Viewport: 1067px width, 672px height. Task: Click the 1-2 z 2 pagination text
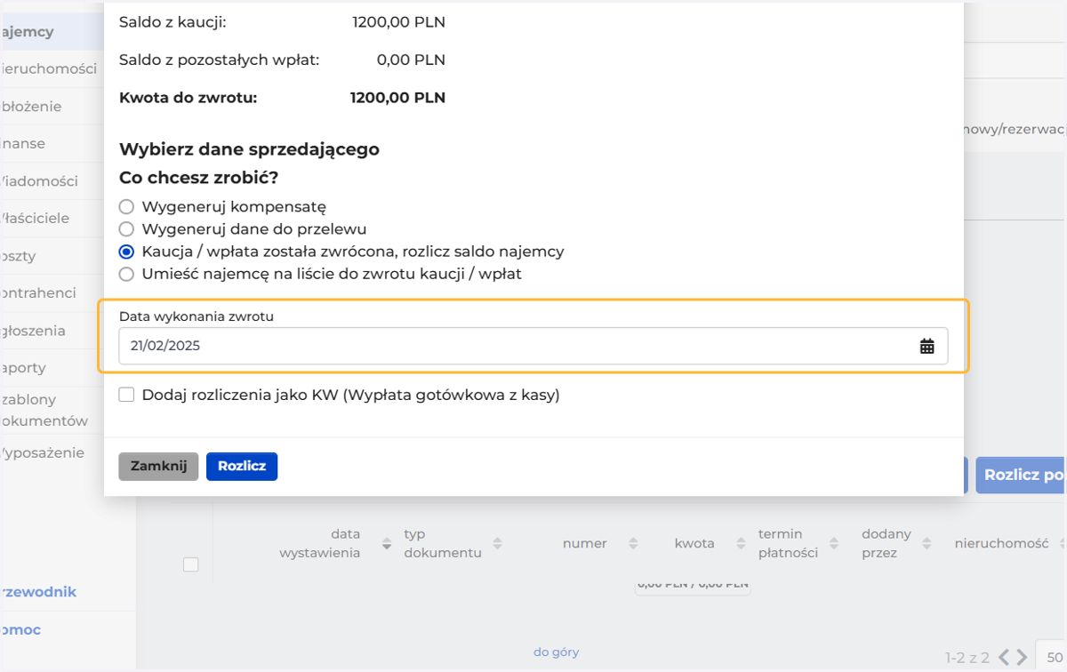967,658
